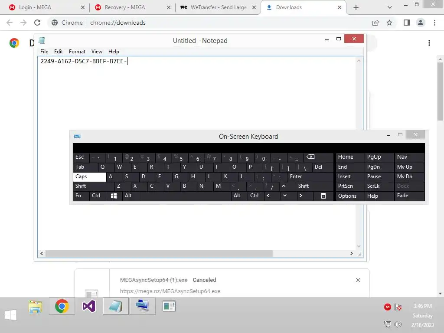Click the backspace key icon on On-Screen Keyboard
Screen dimensions: 444x333
(318, 157)
